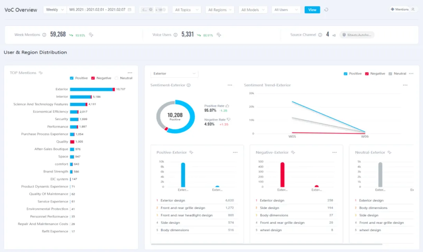Click tag icon beside Negative-Exterior title

coord(293,152)
